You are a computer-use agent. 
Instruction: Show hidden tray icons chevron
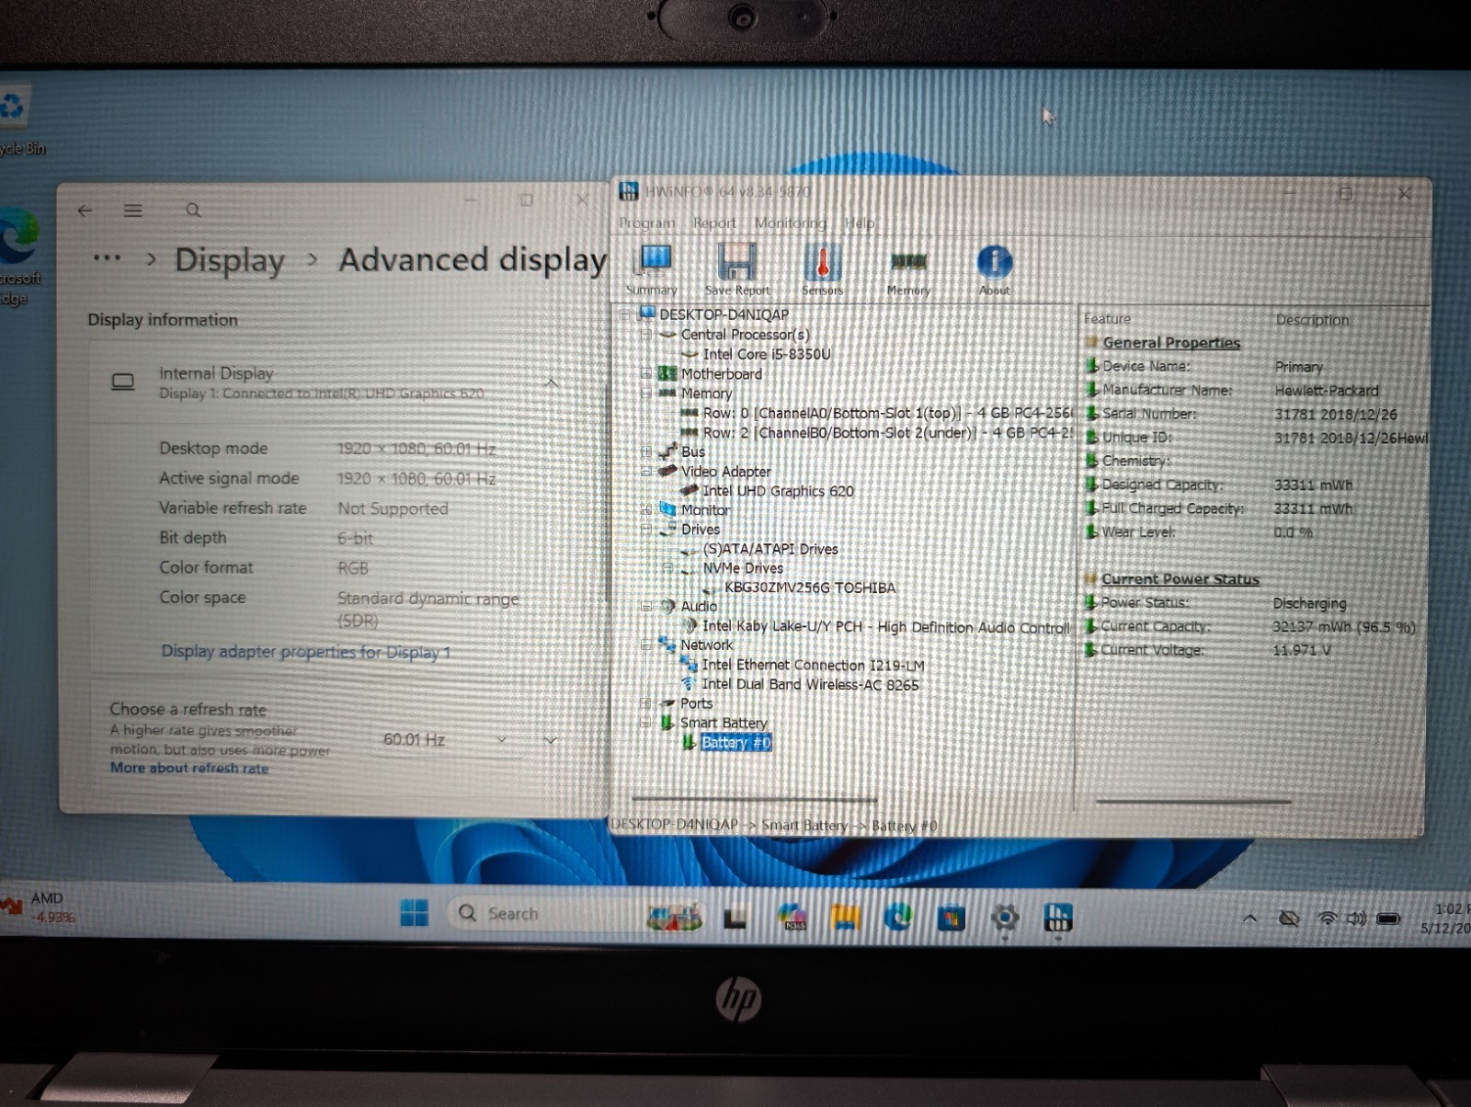(1250, 918)
